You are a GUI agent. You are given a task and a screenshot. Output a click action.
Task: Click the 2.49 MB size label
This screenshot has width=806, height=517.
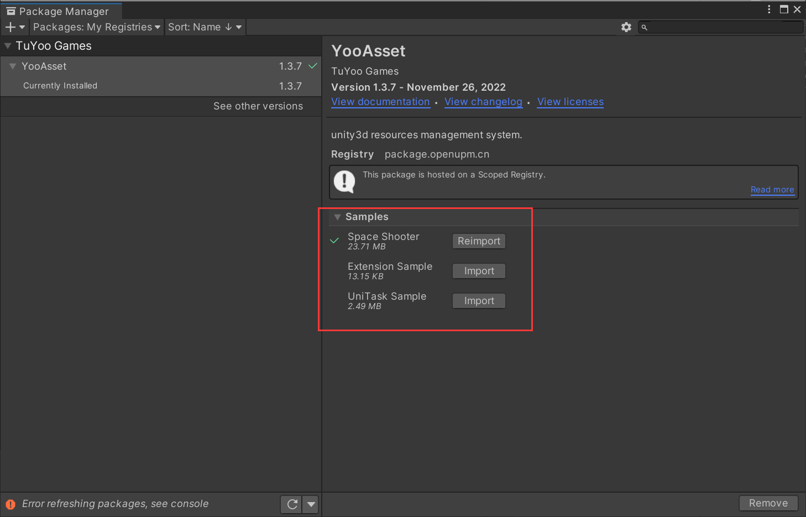click(x=364, y=306)
